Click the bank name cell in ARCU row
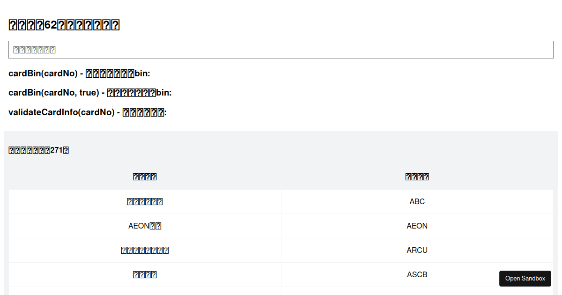Screen dimensions: 562x295 pos(145,251)
